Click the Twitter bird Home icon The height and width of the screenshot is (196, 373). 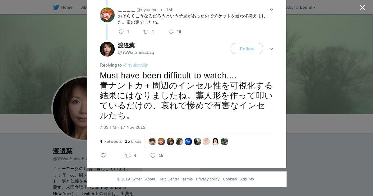point(56,7)
